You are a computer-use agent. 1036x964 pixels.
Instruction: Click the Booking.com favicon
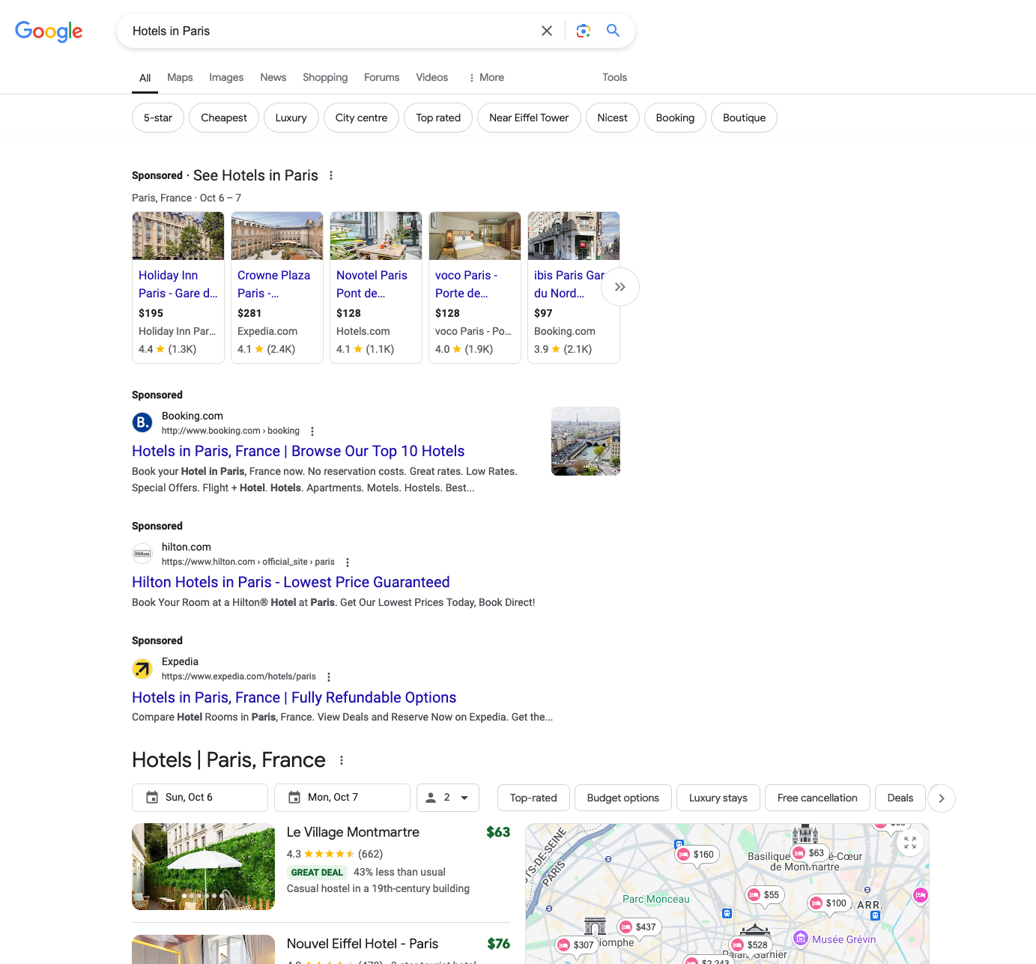[142, 422]
